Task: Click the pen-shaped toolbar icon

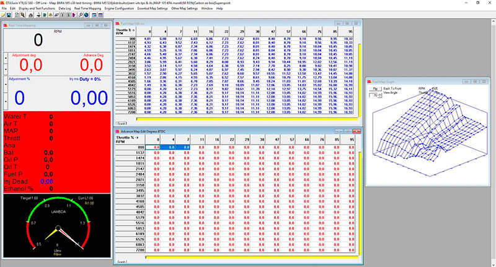Action: [56, 15]
